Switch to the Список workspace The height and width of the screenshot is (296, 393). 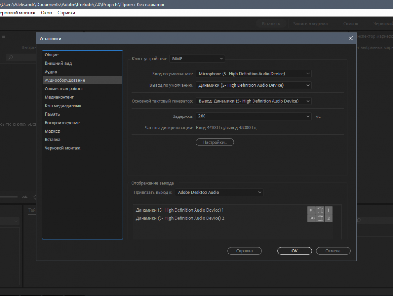point(351,24)
